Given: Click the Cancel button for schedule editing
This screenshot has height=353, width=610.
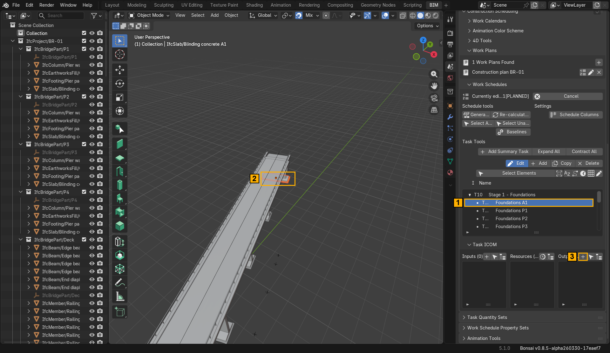Looking at the screenshot, I should click(x=568, y=96).
